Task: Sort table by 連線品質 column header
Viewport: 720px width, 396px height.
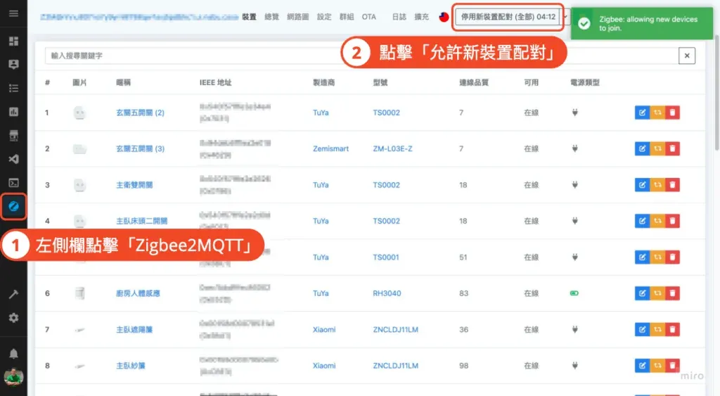Action: point(473,82)
